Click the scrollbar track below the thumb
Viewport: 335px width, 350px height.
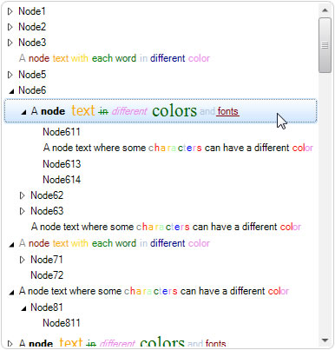pyautogui.click(x=325, y=203)
